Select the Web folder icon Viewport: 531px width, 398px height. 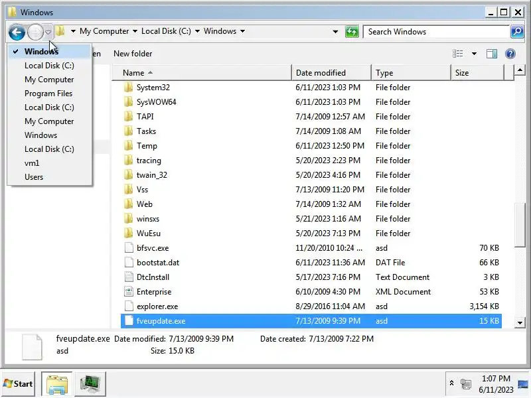pyautogui.click(x=128, y=204)
